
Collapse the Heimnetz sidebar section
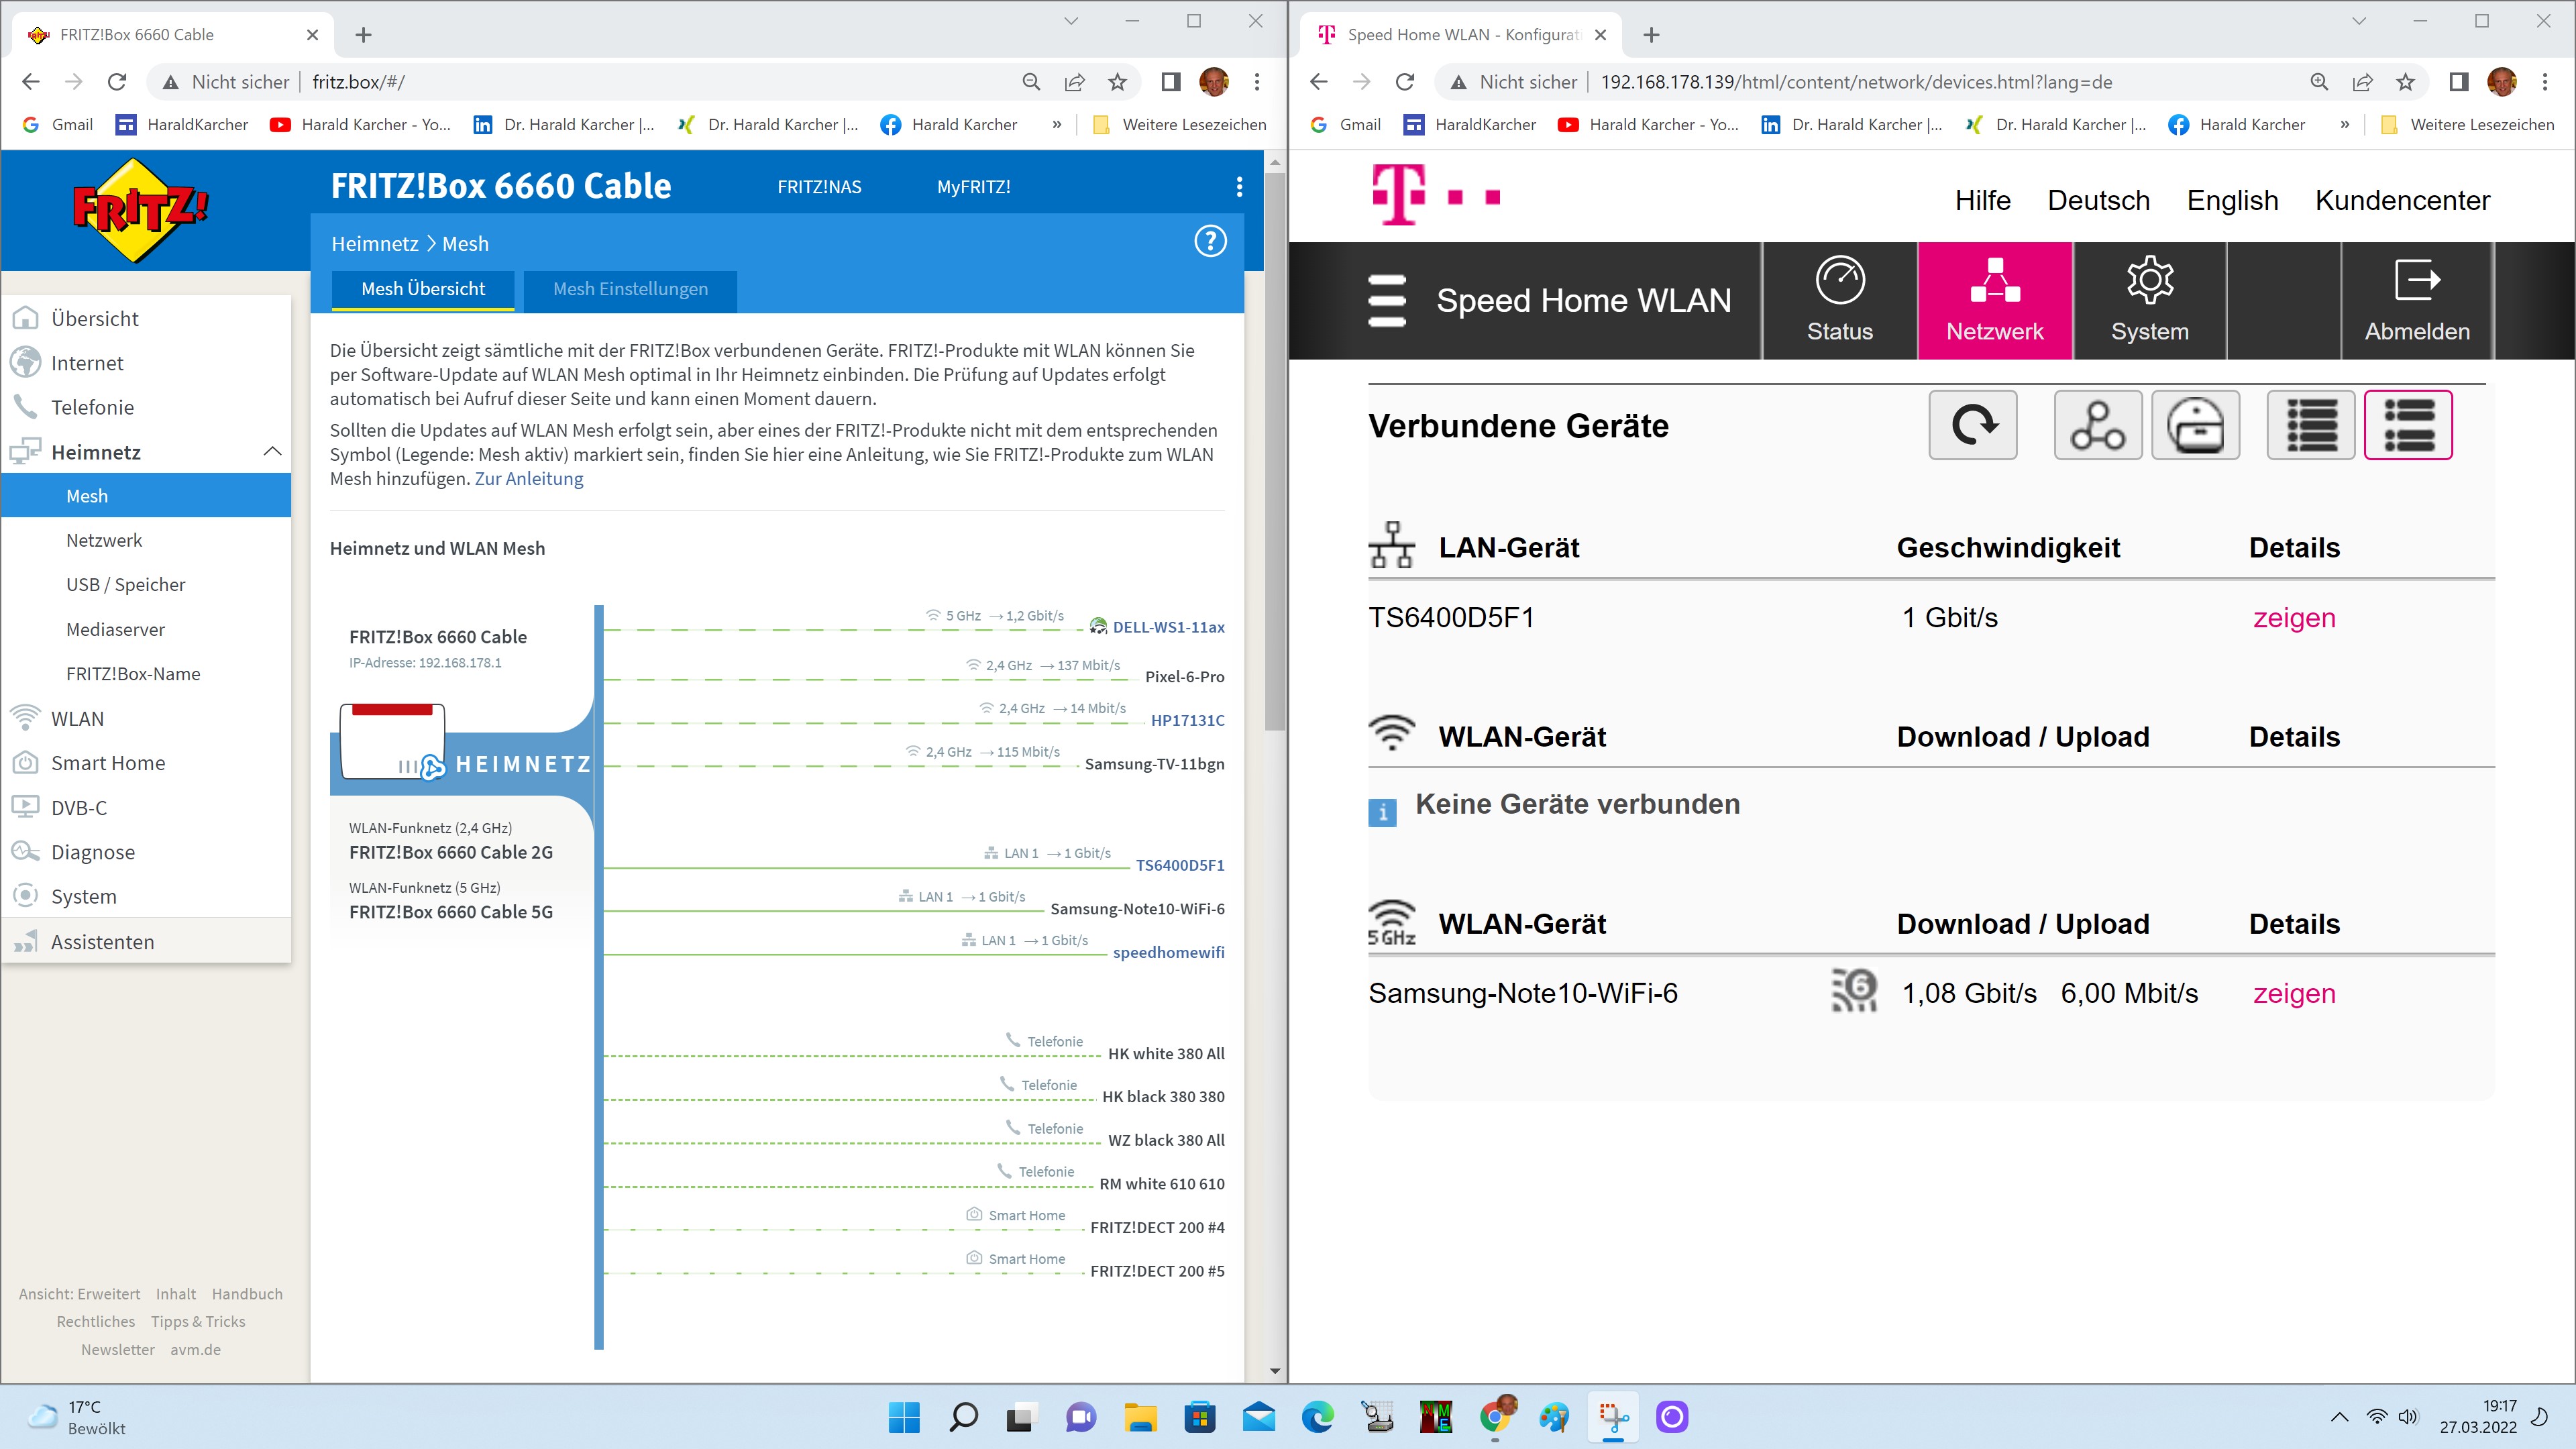point(272,451)
